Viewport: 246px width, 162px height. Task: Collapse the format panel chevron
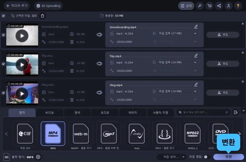[x=243, y=111]
